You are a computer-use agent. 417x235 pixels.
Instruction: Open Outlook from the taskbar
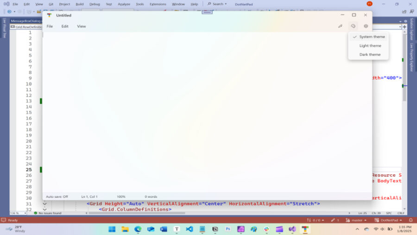pyautogui.click(x=151, y=229)
